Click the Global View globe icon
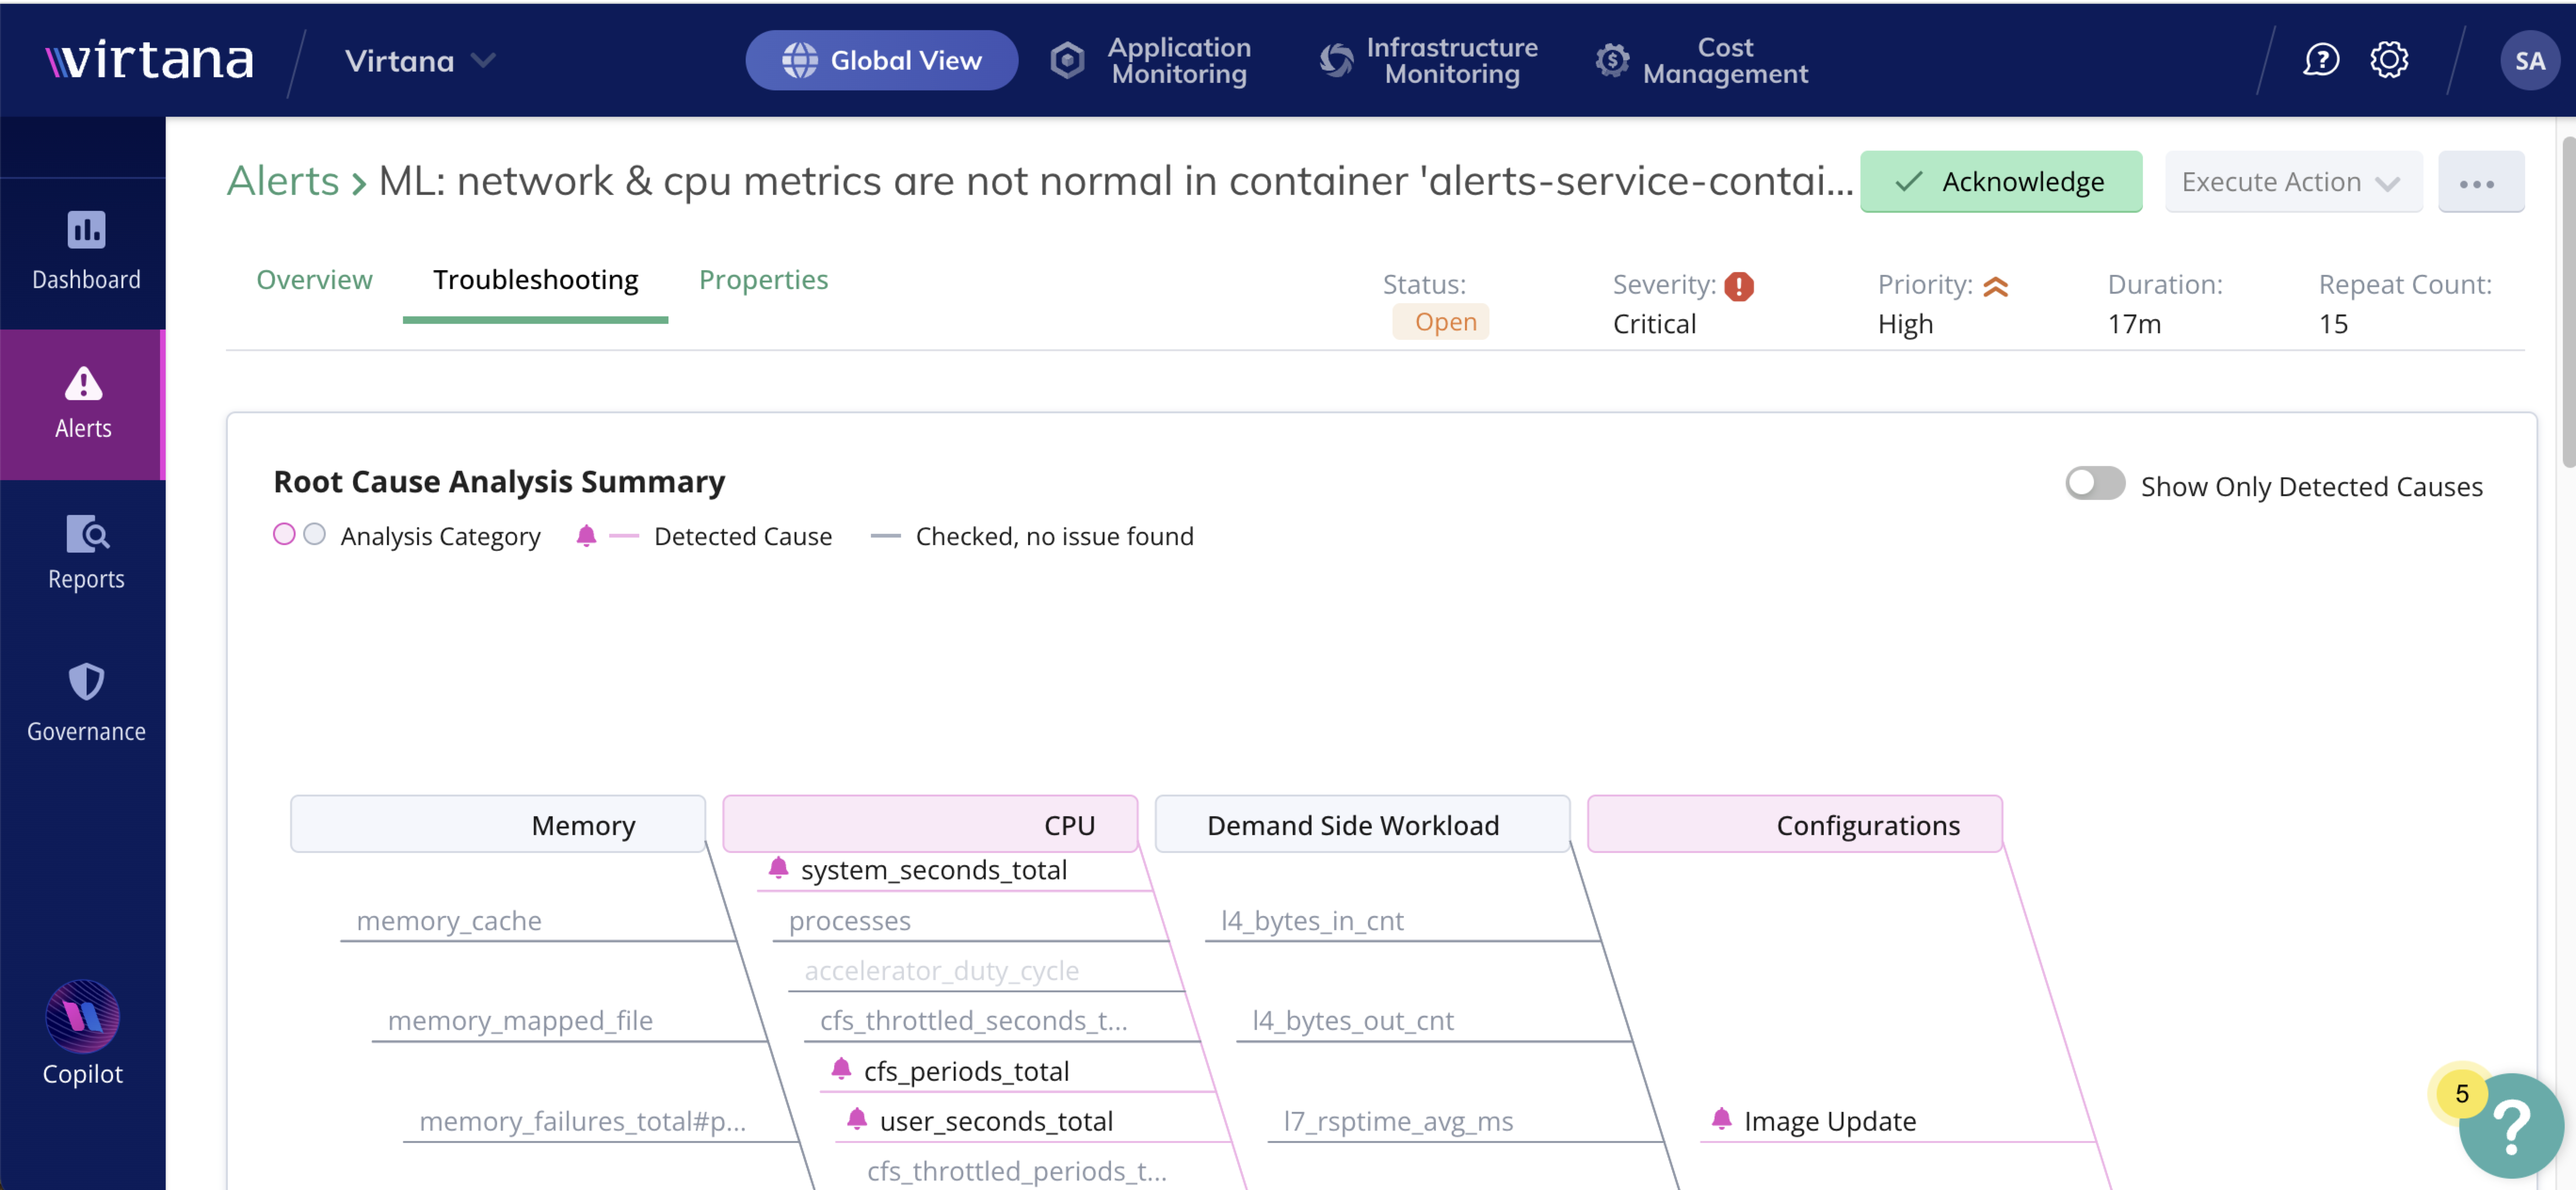2576x1190 pixels. (800, 60)
